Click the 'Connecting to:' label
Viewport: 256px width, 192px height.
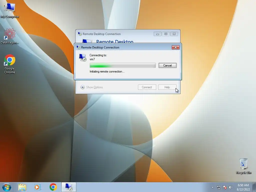[x=98, y=55]
